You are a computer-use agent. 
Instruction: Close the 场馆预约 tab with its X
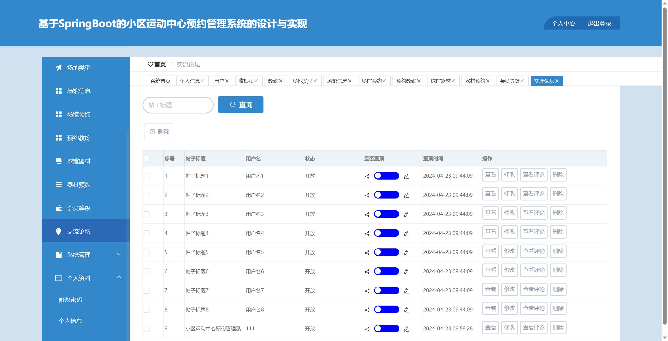(384, 81)
